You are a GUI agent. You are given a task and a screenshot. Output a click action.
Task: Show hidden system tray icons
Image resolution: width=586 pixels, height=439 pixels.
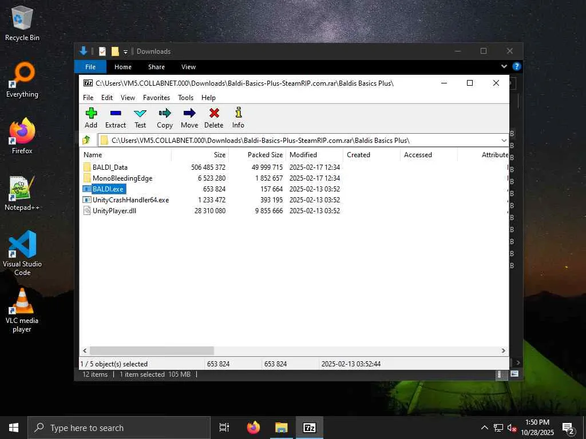484,428
